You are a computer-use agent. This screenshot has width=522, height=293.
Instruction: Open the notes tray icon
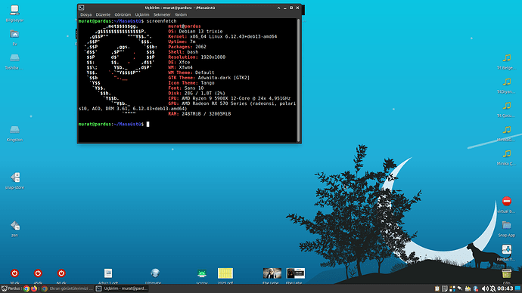(444, 288)
